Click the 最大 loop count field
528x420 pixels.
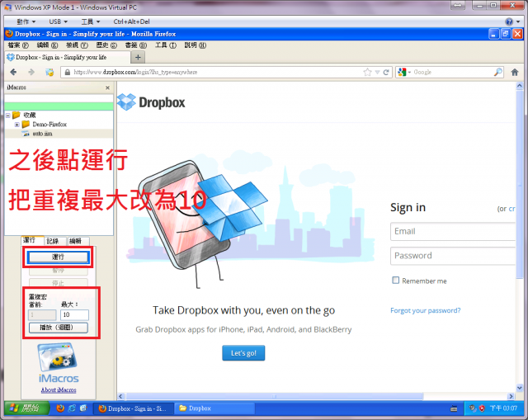pyautogui.click(x=74, y=314)
